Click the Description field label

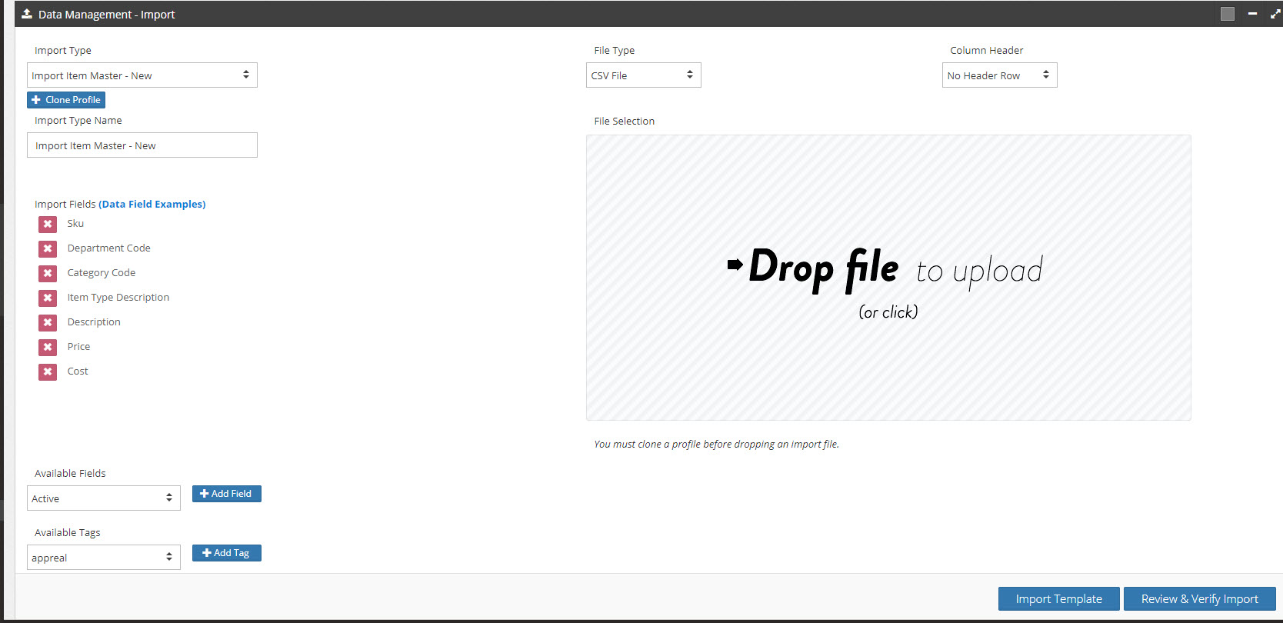(94, 322)
